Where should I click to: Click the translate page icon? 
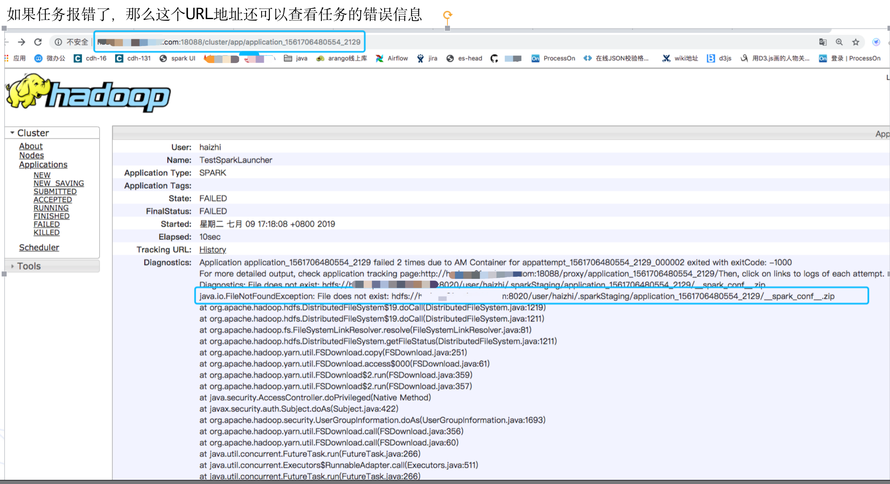click(x=822, y=42)
